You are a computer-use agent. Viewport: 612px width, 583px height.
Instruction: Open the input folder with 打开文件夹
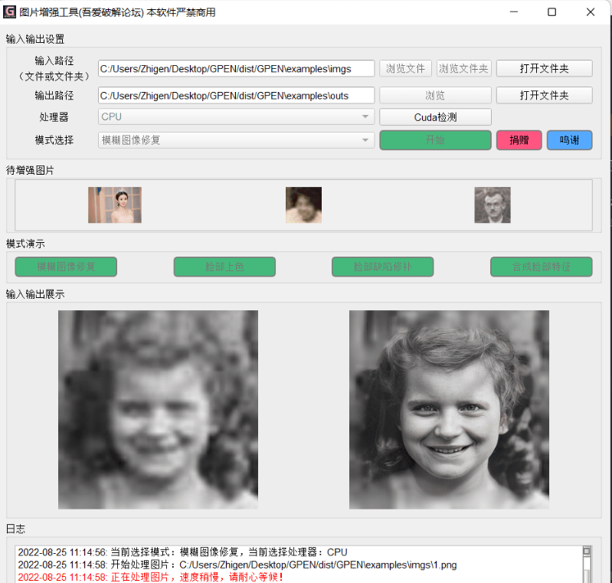pos(544,68)
